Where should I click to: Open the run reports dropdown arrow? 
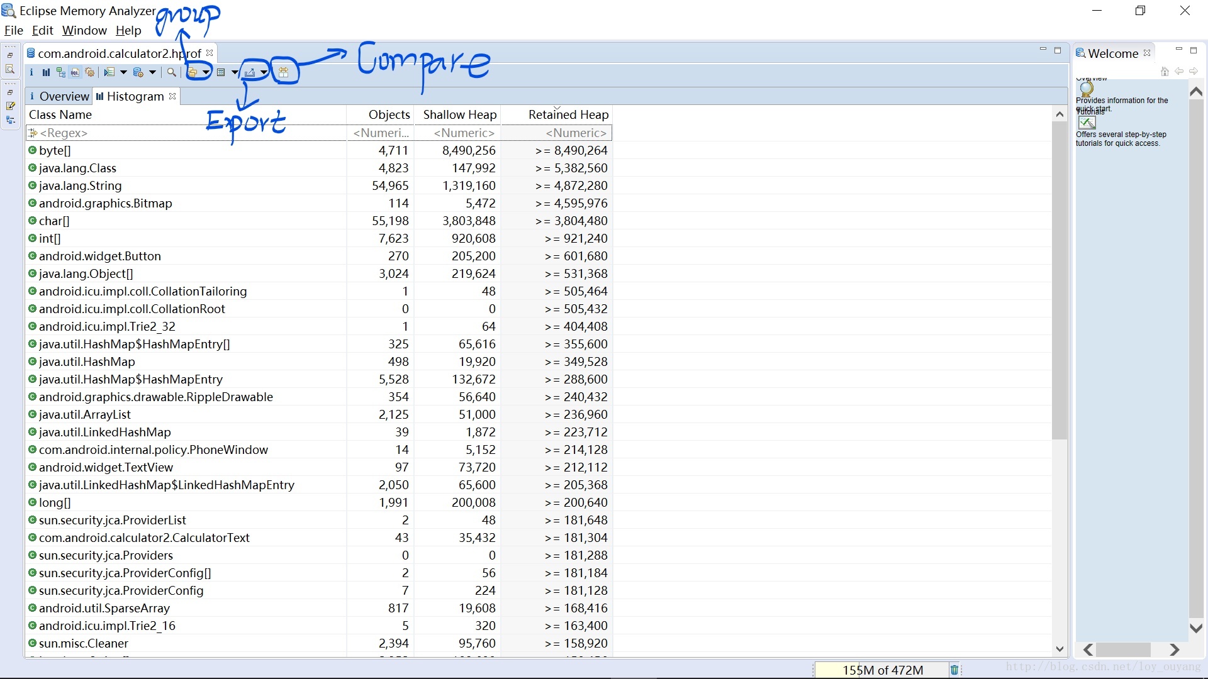coord(123,72)
